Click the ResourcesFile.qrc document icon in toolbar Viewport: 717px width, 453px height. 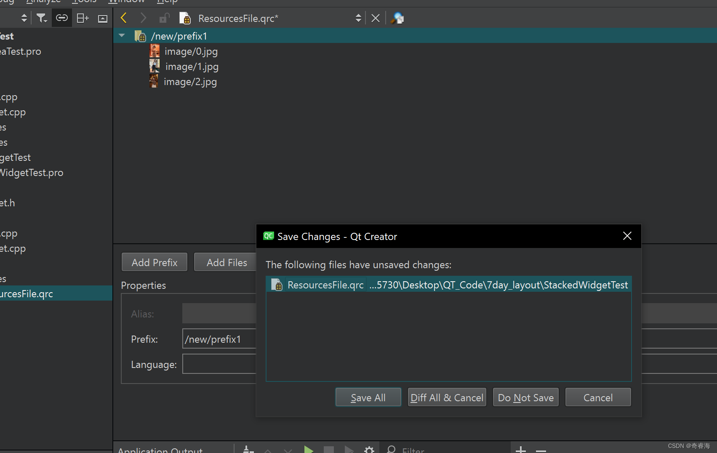point(185,18)
